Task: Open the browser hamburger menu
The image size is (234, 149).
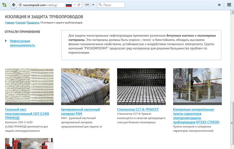Action: click(x=229, y=5)
